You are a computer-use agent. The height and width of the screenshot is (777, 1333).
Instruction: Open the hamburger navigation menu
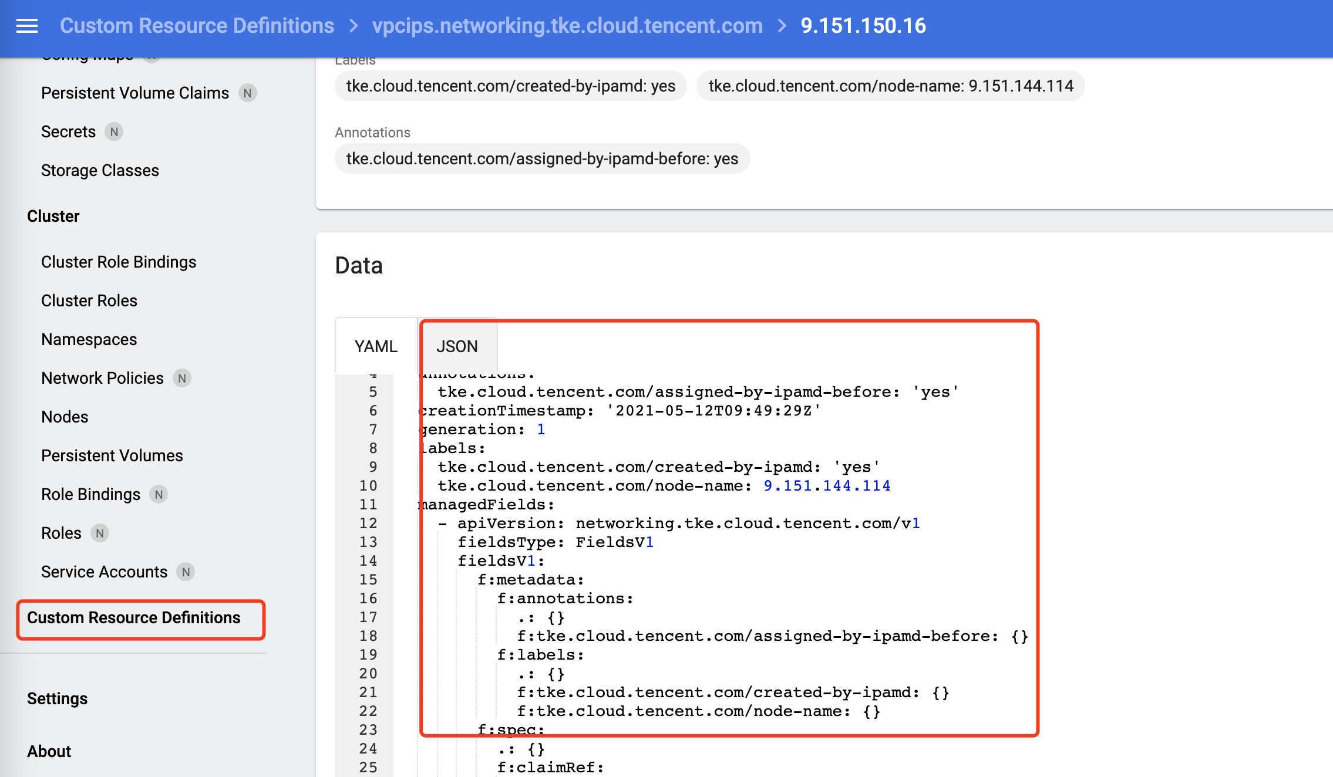click(x=26, y=25)
